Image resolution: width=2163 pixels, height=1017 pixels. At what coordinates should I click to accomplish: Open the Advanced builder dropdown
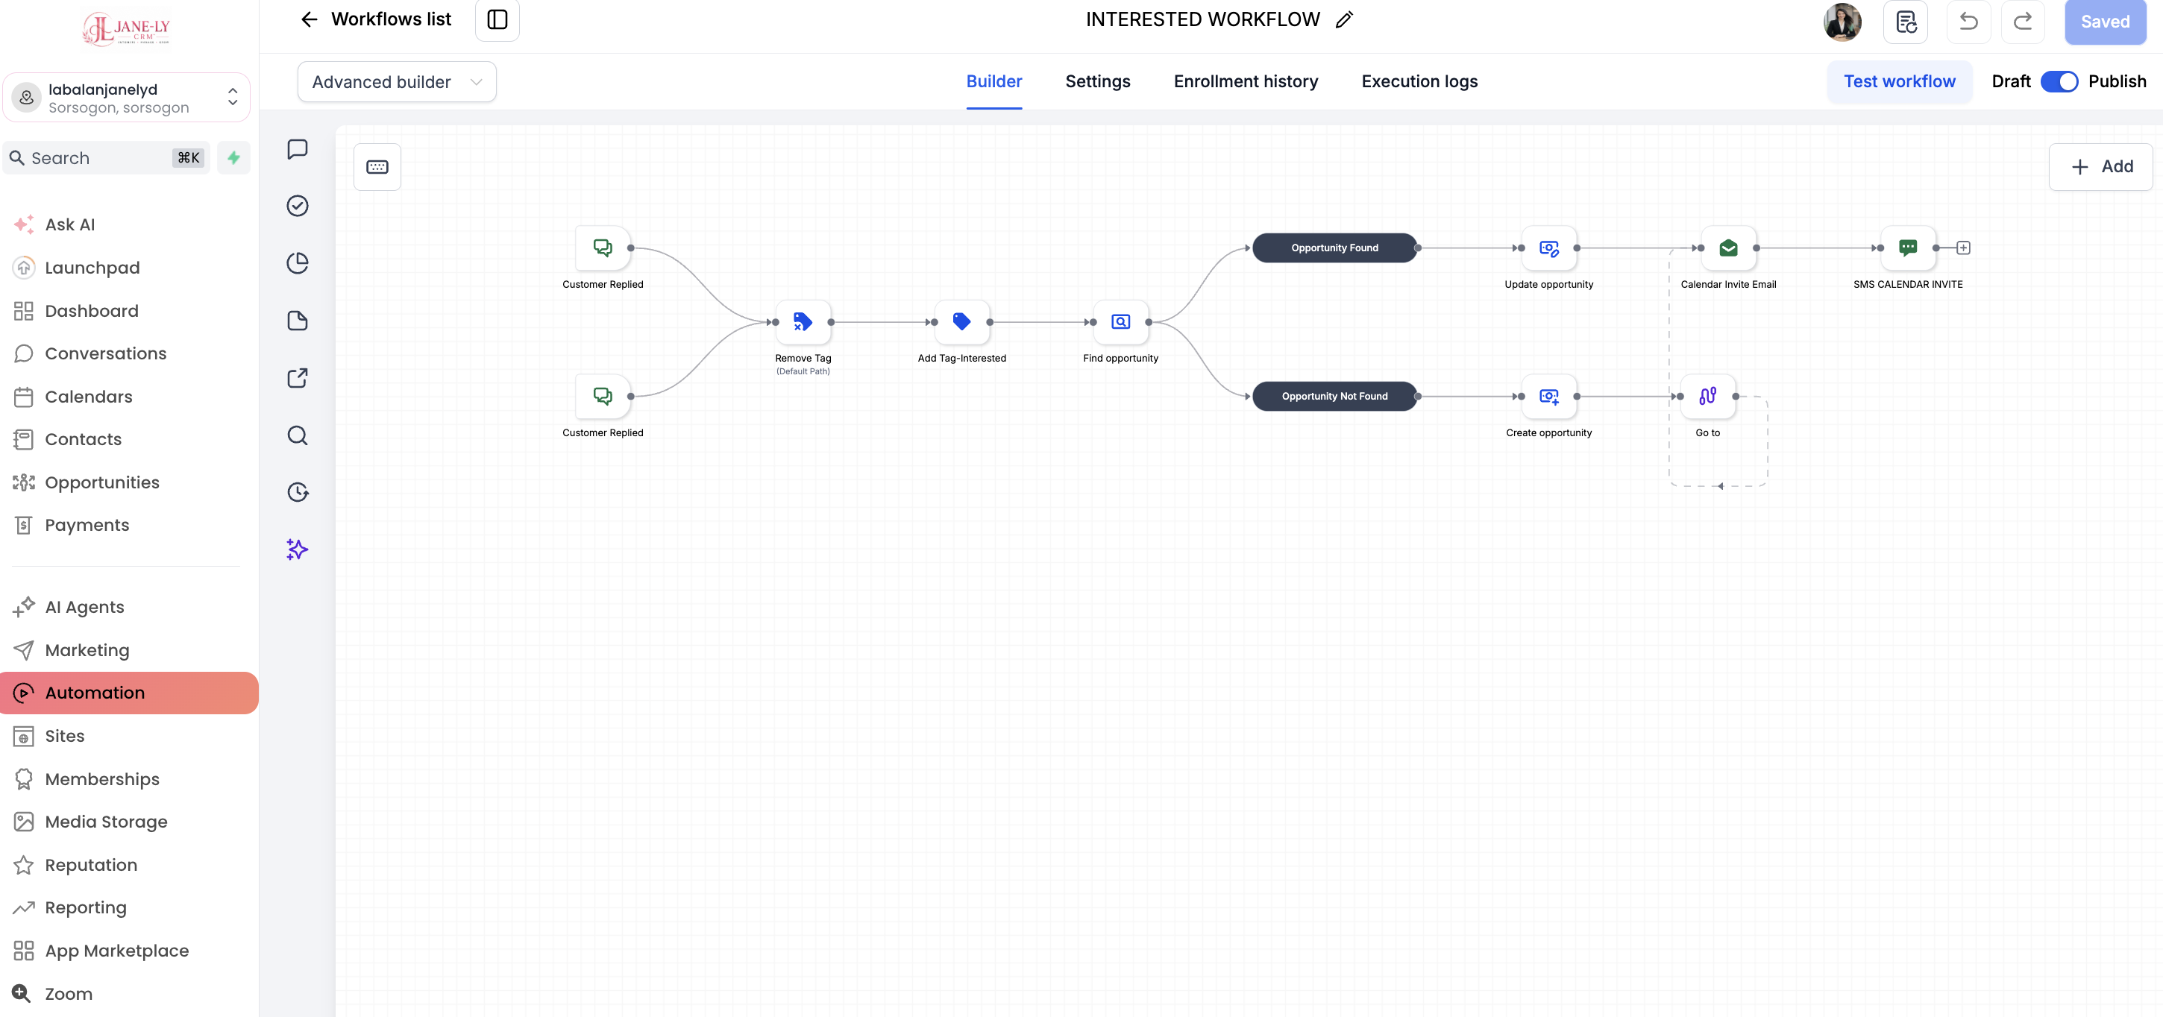click(396, 82)
